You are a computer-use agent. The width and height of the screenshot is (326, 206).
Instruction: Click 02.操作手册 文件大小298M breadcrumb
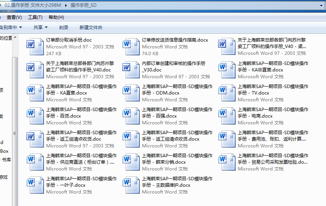click(33, 5)
